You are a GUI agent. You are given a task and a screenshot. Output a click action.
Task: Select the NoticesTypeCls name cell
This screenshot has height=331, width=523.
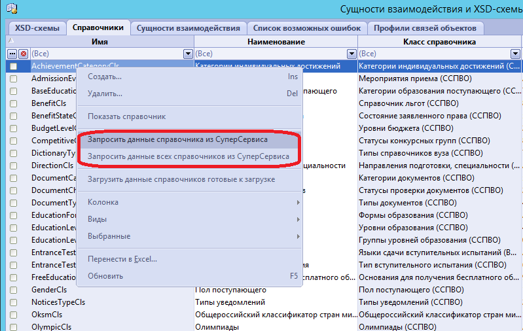point(58,302)
